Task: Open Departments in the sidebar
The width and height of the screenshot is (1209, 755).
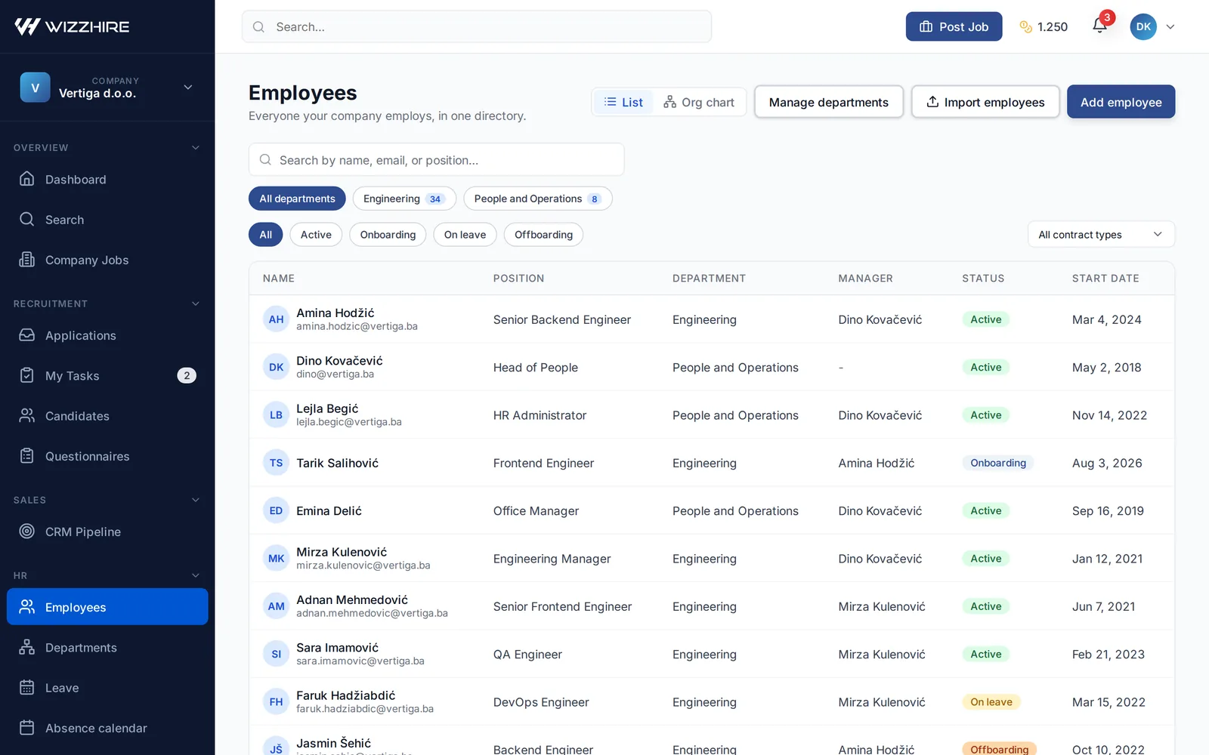Action: coord(107,647)
